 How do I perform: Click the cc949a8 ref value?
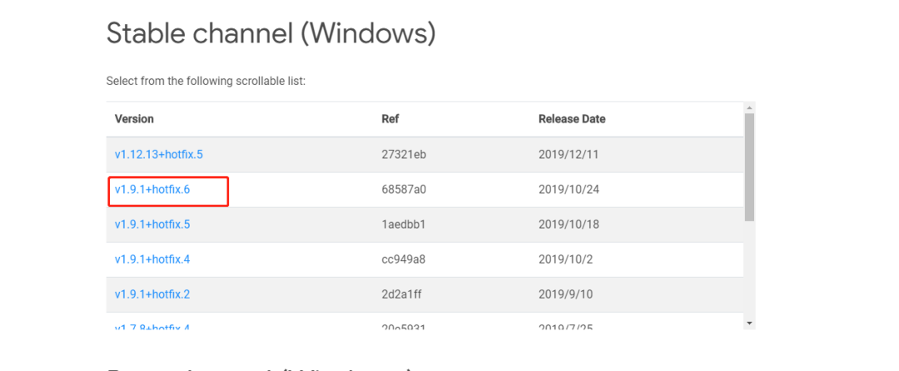pyautogui.click(x=403, y=260)
